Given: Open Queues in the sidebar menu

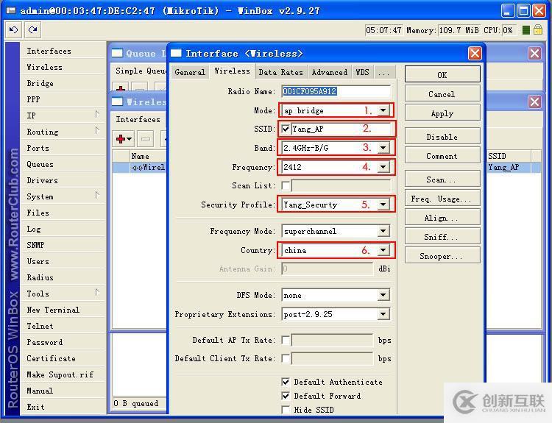Looking at the screenshot, I should click(63, 164).
